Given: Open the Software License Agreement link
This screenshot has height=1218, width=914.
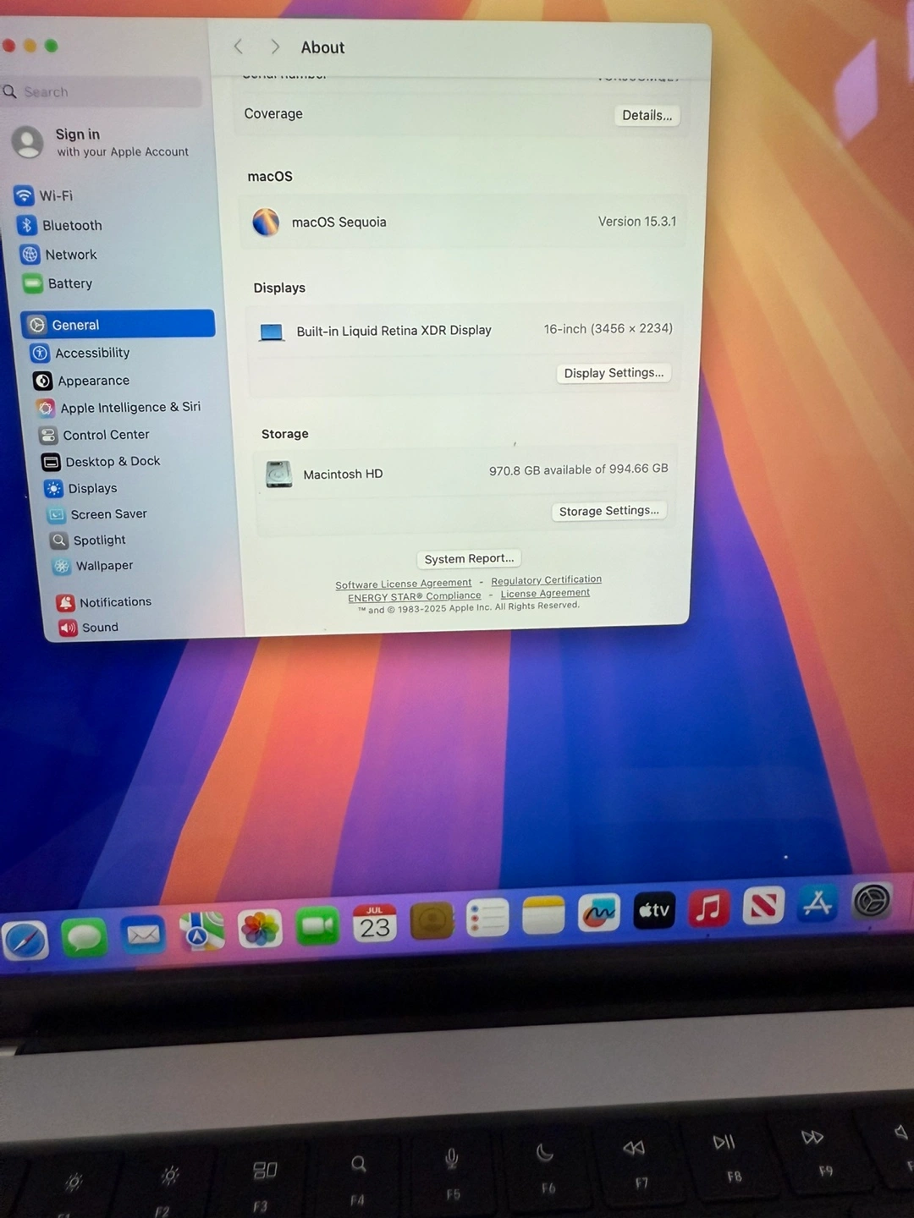Looking at the screenshot, I should tap(403, 584).
